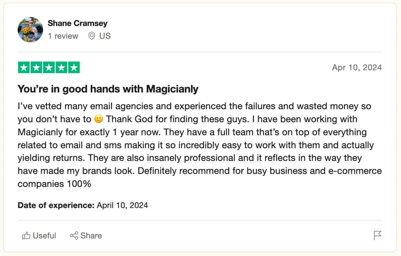Click the thumbs-up icon beside Useful
The height and width of the screenshot is (256, 401).
[x=26, y=236]
